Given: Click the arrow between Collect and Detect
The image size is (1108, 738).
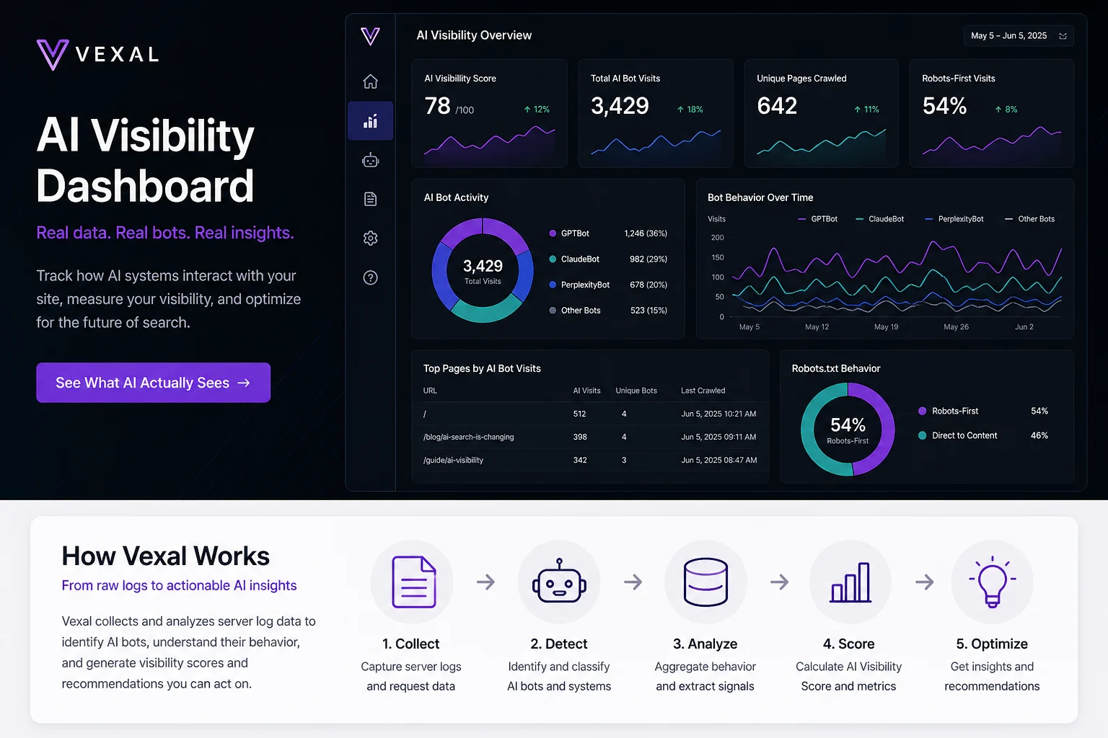Looking at the screenshot, I should (x=486, y=582).
